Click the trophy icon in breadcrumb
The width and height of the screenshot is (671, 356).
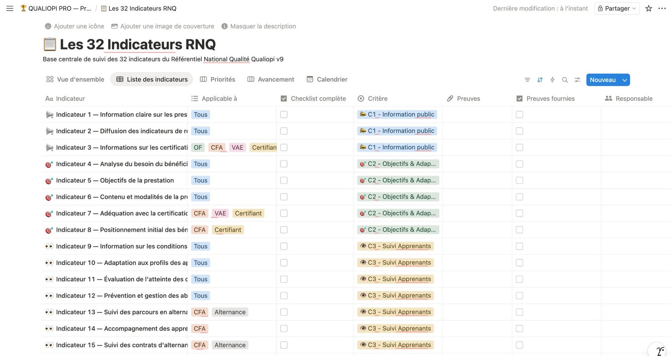click(23, 8)
